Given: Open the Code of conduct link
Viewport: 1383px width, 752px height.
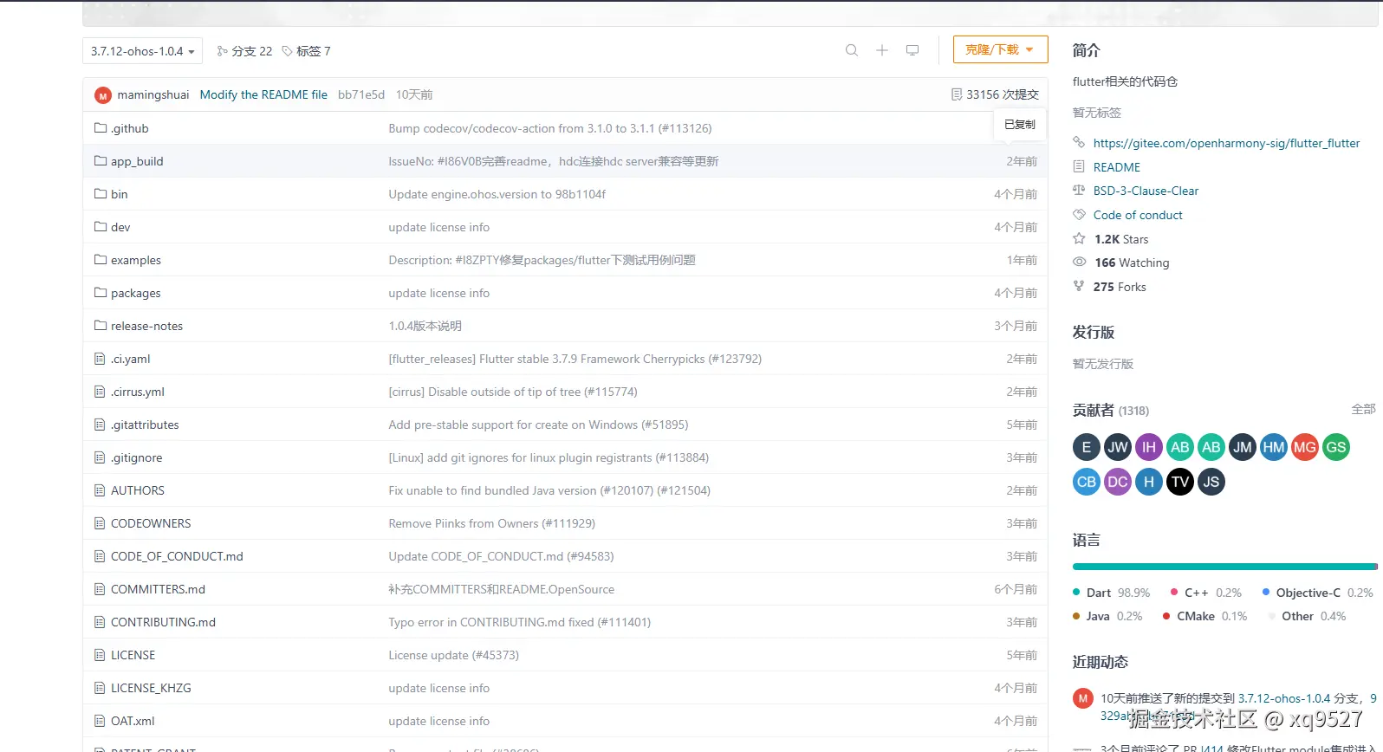Looking at the screenshot, I should (x=1138, y=215).
